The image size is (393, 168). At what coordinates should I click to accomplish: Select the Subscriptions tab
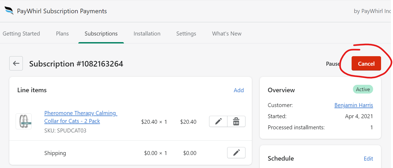click(101, 34)
